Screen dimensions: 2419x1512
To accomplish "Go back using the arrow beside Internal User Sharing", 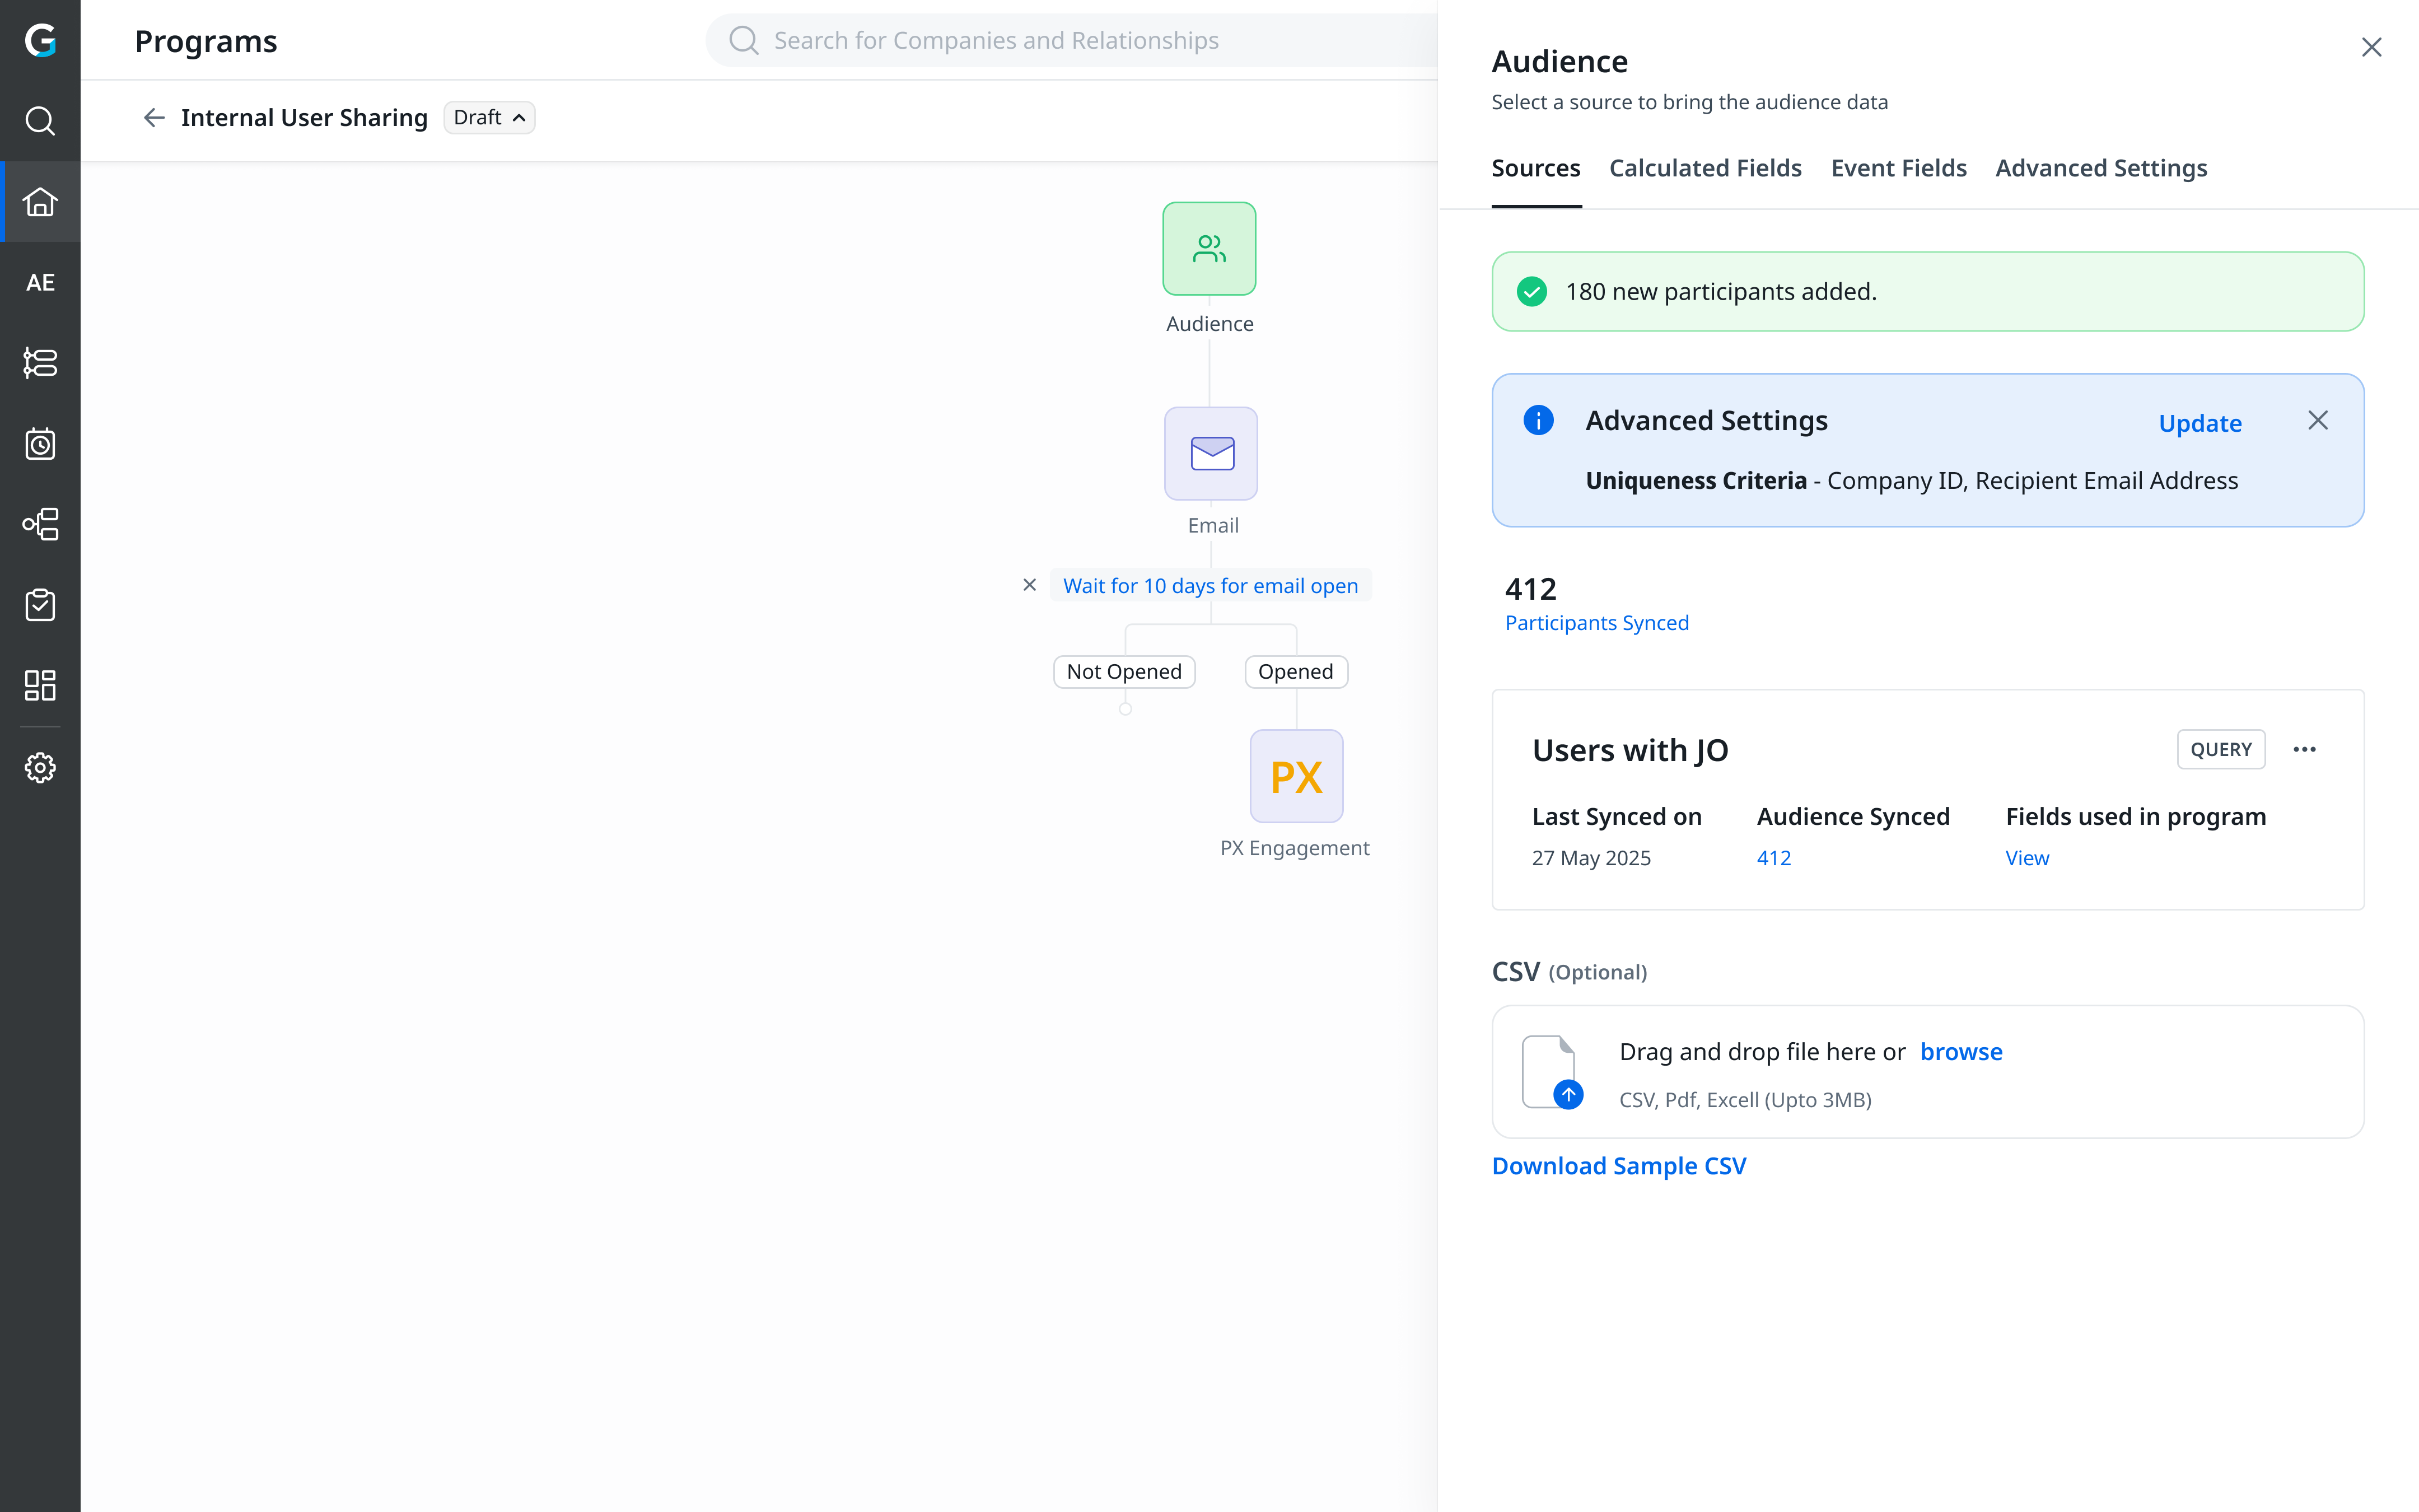I will 154,118.
